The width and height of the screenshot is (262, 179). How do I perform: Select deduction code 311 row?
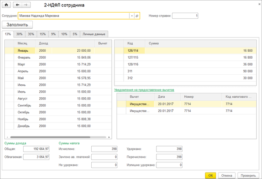click(x=186, y=71)
